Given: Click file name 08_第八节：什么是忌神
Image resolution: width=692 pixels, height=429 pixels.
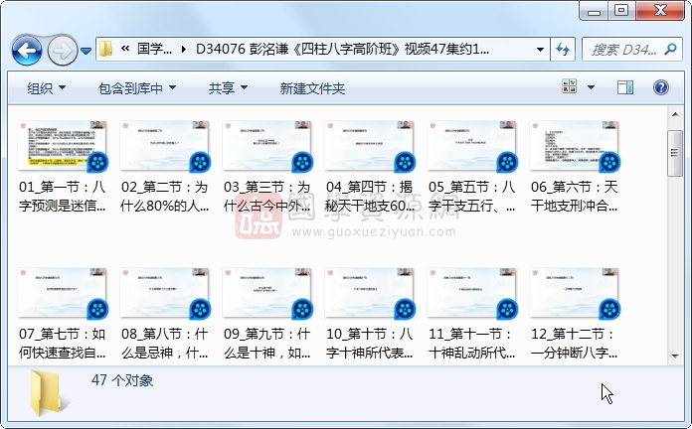Looking at the screenshot, I should pos(165,343).
